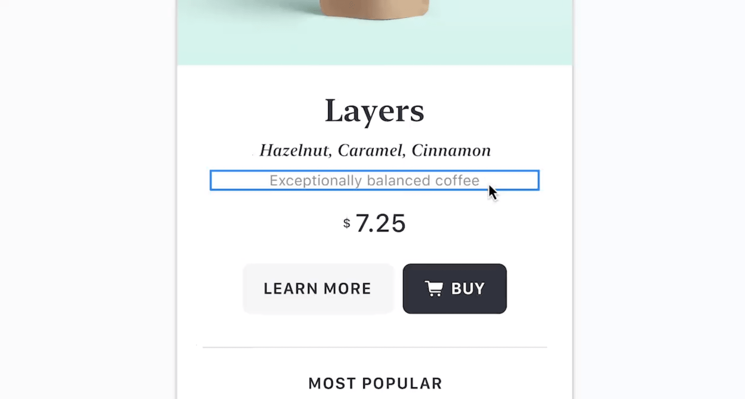Click the word coffee in description
The width and height of the screenshot is (745, 399).
(x=457, y=181)
